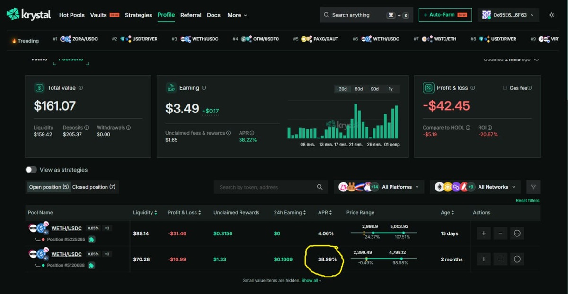Expand Show all hidden small value items
The height and width of the screenshot is (294, 568).
(x=311, y=280)
